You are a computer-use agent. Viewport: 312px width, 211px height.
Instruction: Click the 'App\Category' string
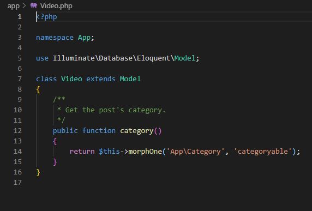click(x=195, y=152)
